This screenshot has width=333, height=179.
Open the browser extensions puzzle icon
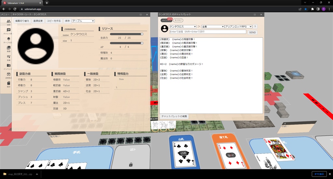tap(313, 9)
